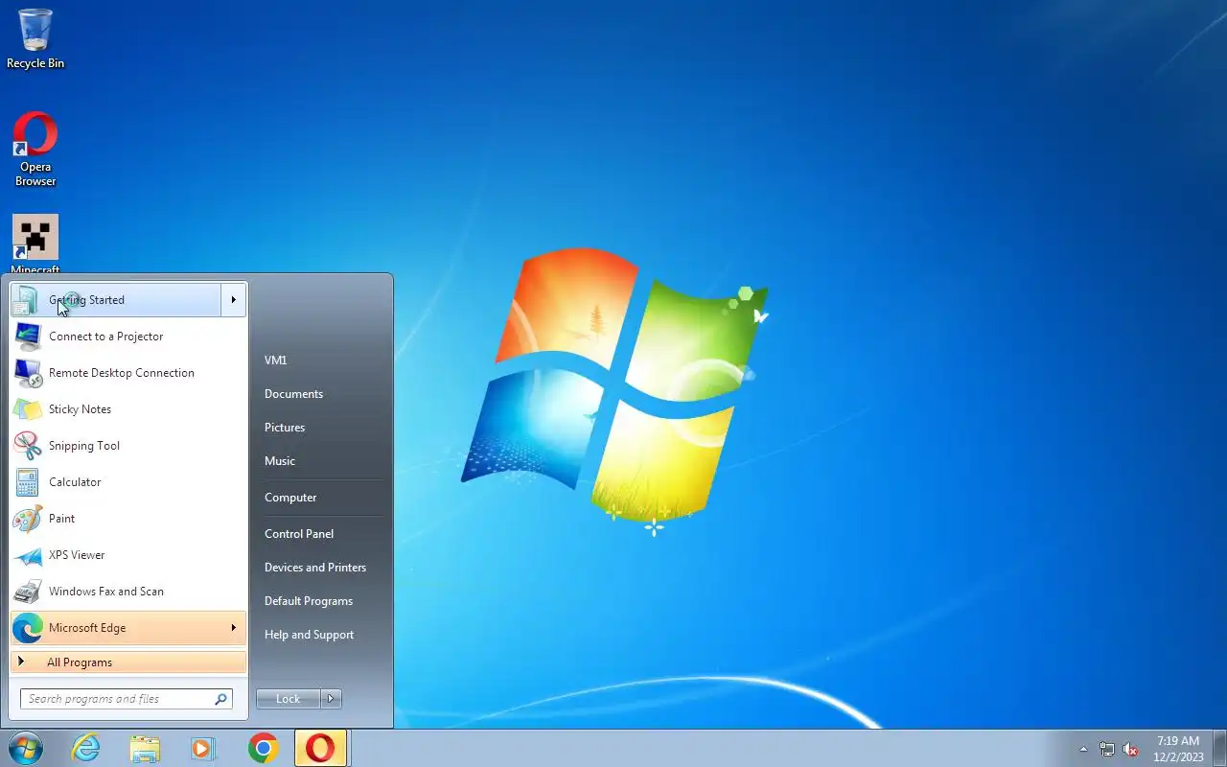The width and height of the screenshot is (1227, 767).
Task: Open Windows Explorer folder on taskbar
Action: pos(145,748)
